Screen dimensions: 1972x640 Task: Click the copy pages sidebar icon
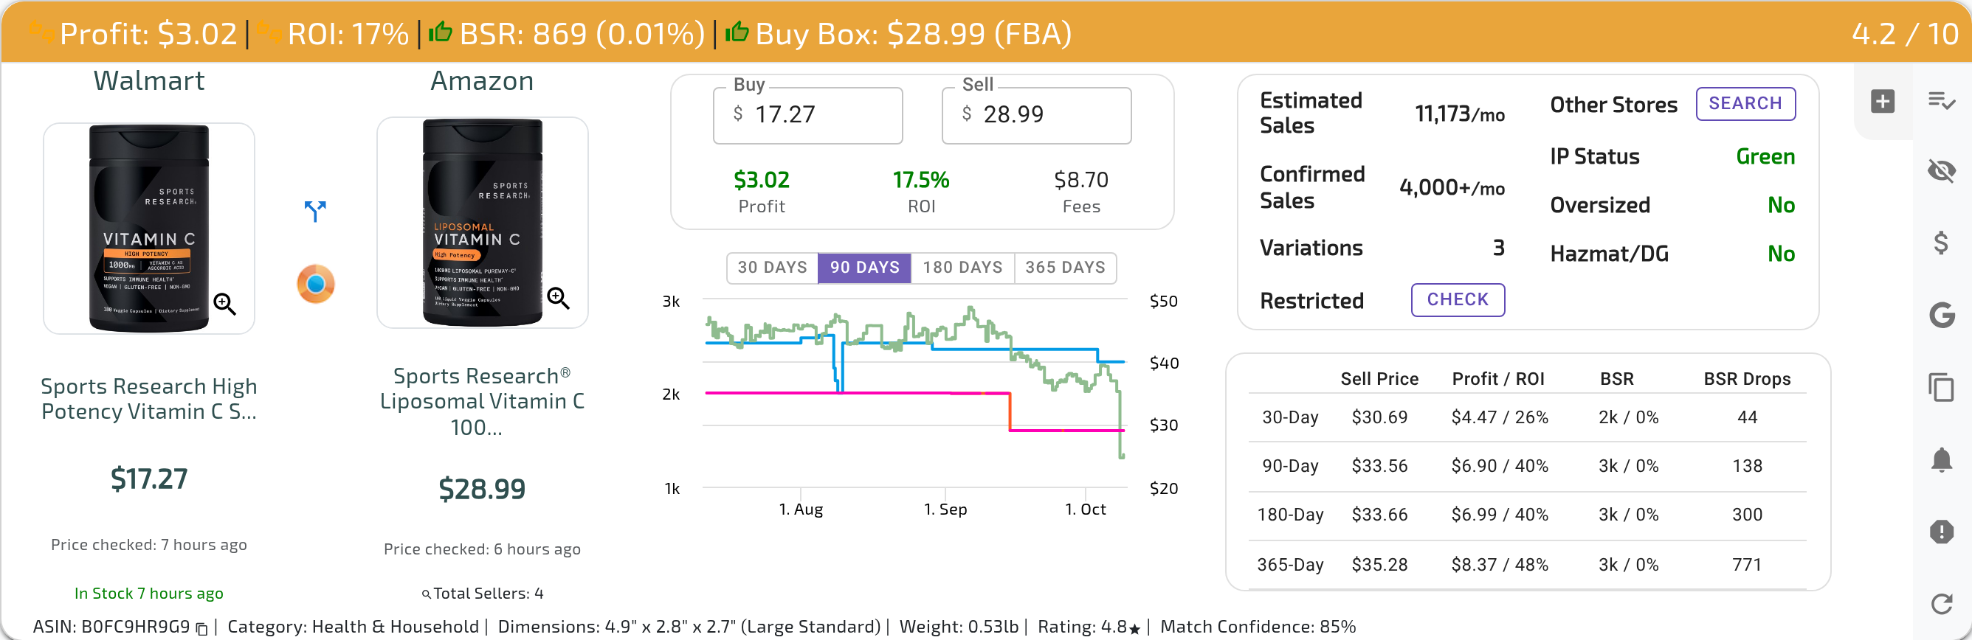tap(1942, 386)
